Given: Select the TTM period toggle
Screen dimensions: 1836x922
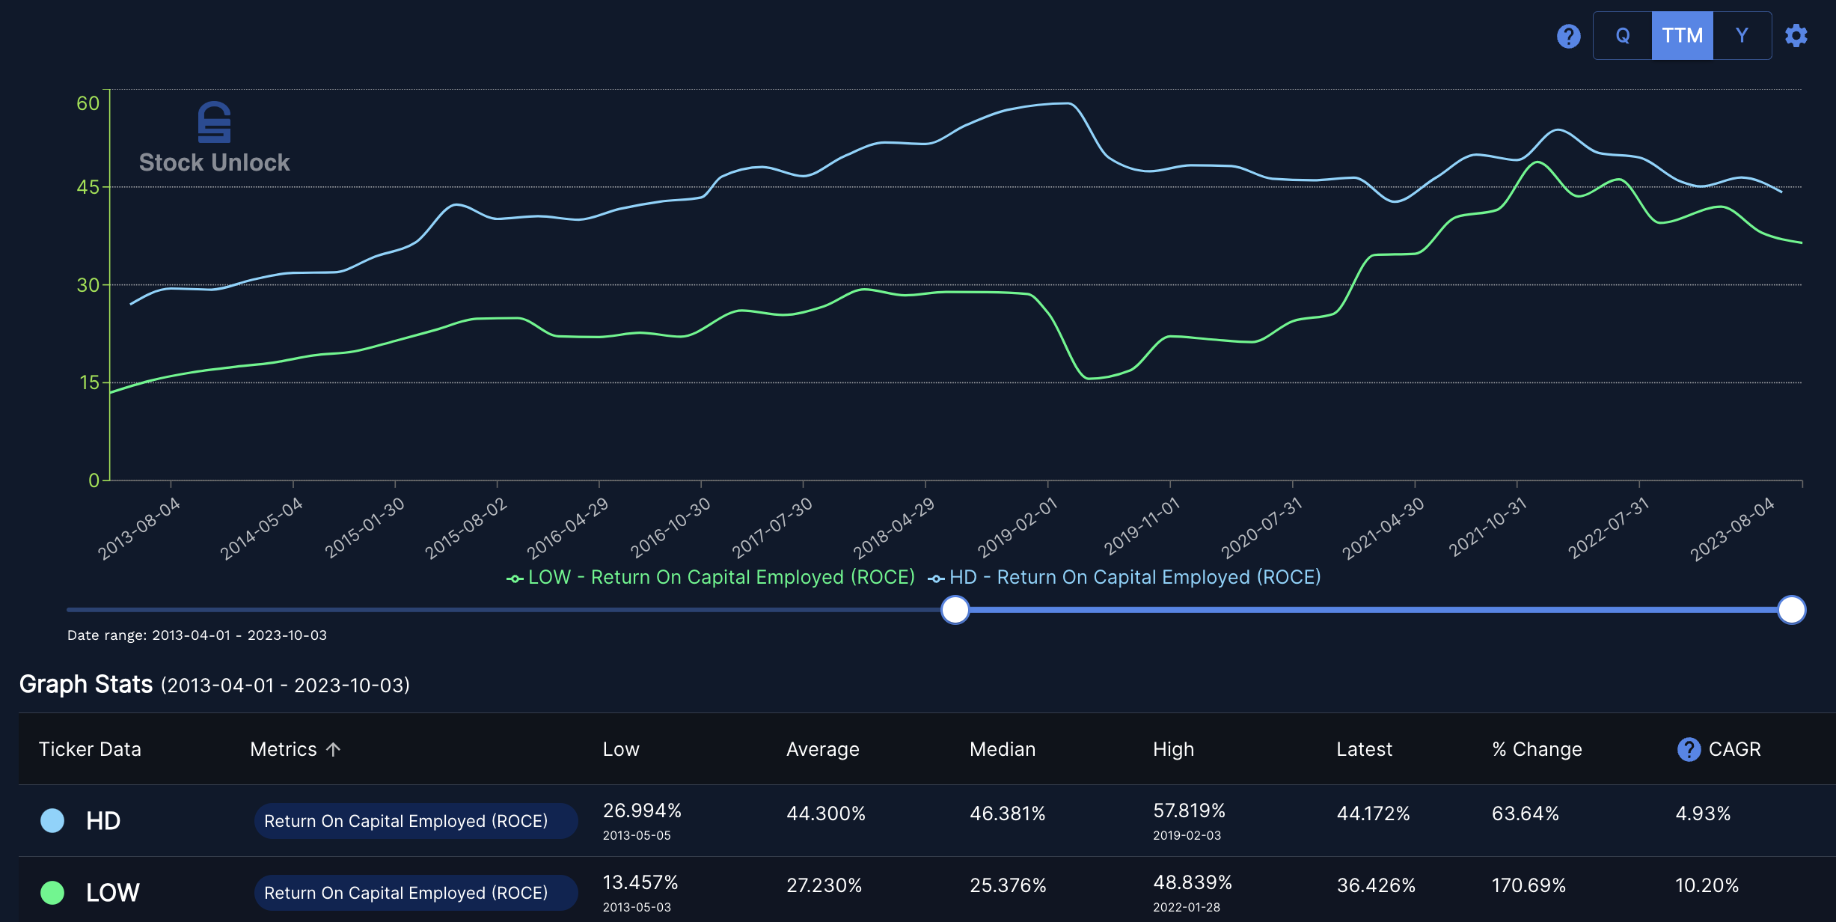Looking at the screenshot, I should click(x=1682, y=36).
